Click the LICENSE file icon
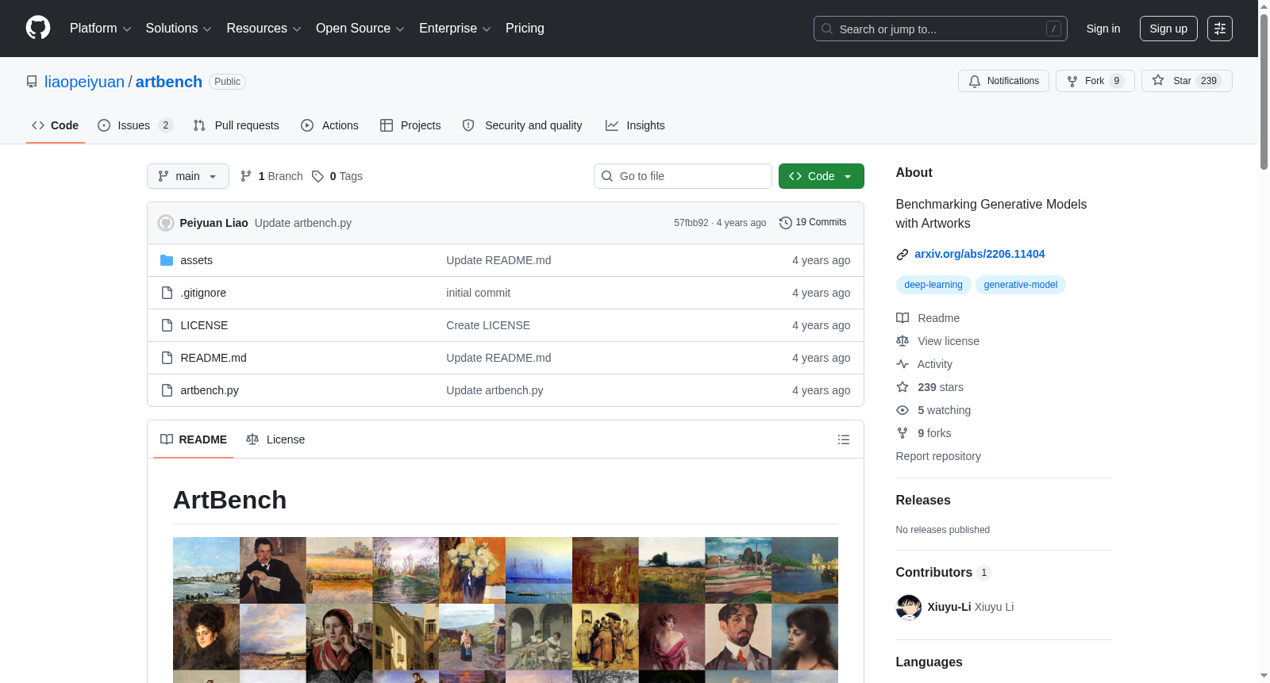Image resolution: width=1270 pixels, height=683 pixels. click(x=167, y=325)
